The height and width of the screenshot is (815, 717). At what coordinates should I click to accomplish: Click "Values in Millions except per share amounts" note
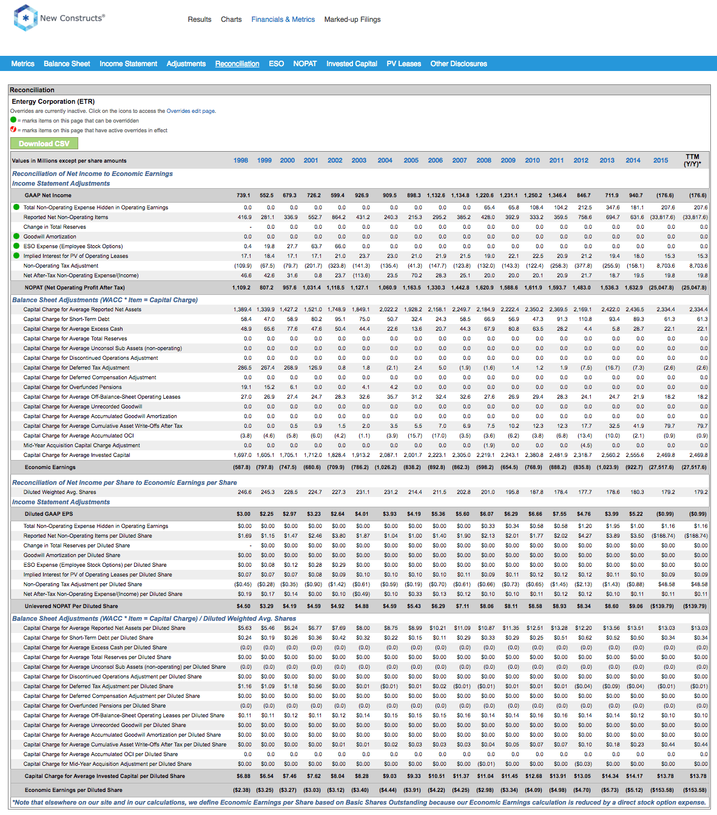tap(69, 161)
